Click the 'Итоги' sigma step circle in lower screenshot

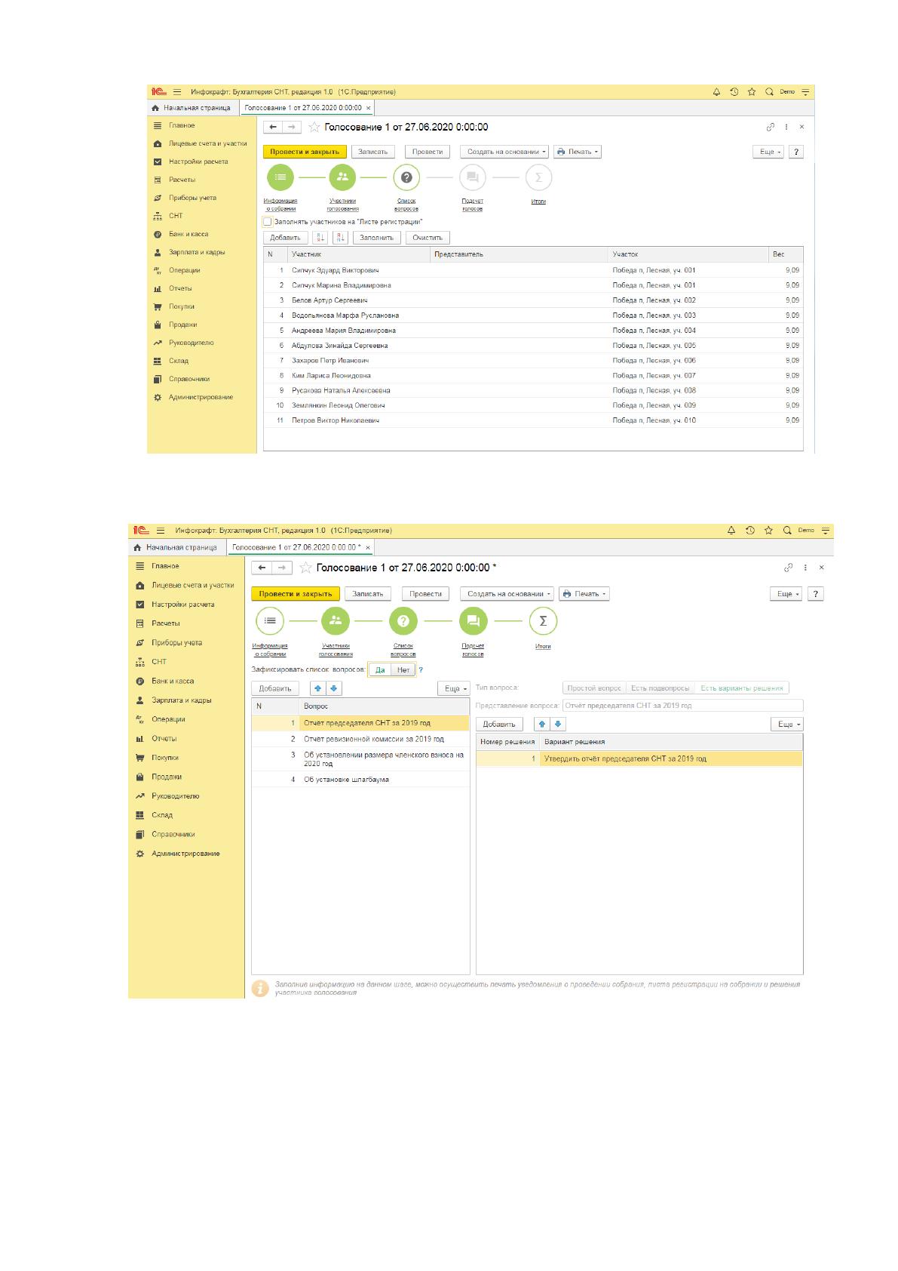(x=543, y=621)
